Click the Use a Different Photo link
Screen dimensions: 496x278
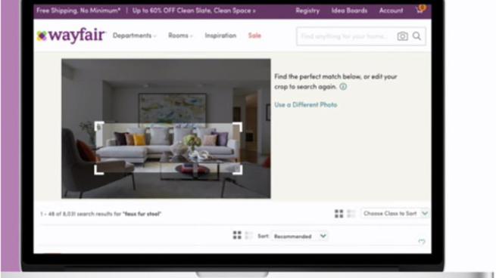tap(306, 105)
